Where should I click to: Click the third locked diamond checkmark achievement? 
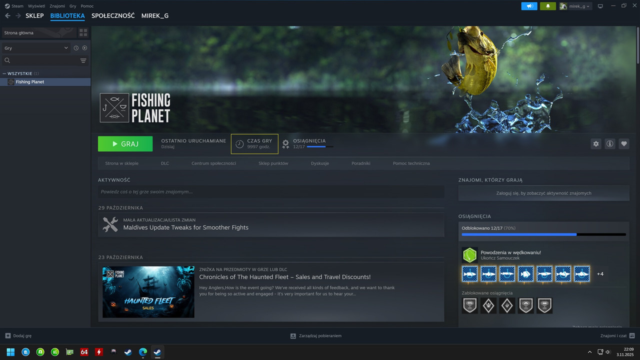(x=507, y=305)
